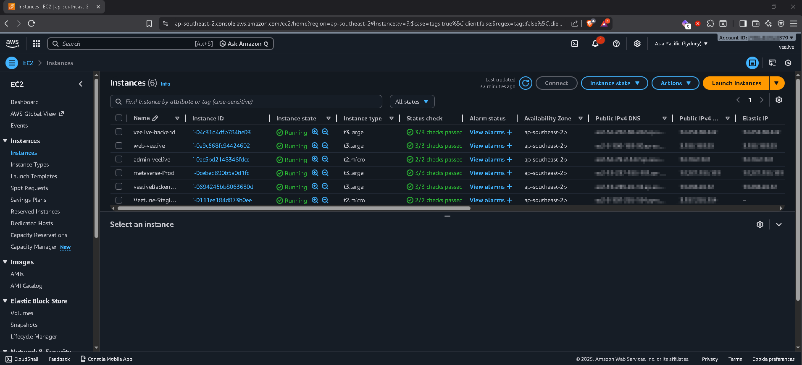This screenshot has height=365, width=802.
Task: Click Launch instances button
Action: tap(736, 83)
